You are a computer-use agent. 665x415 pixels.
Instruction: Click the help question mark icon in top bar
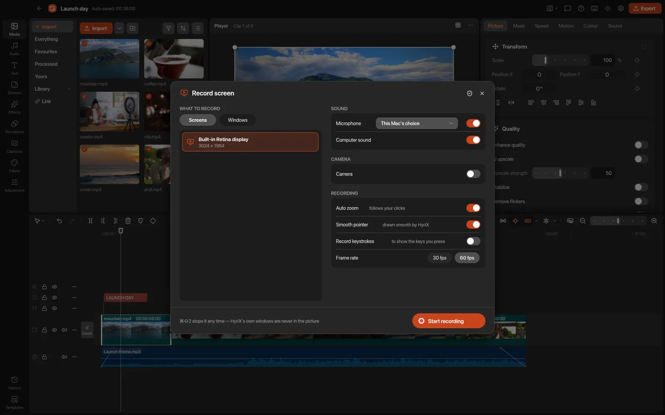point(581,8)
